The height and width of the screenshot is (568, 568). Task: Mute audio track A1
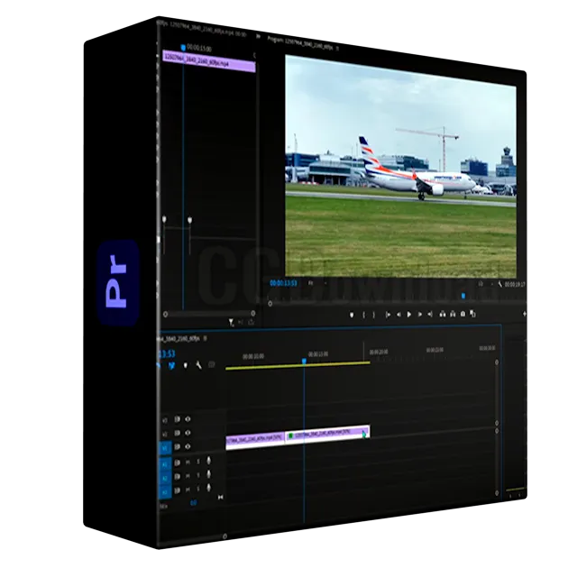(x=188, y=463)
